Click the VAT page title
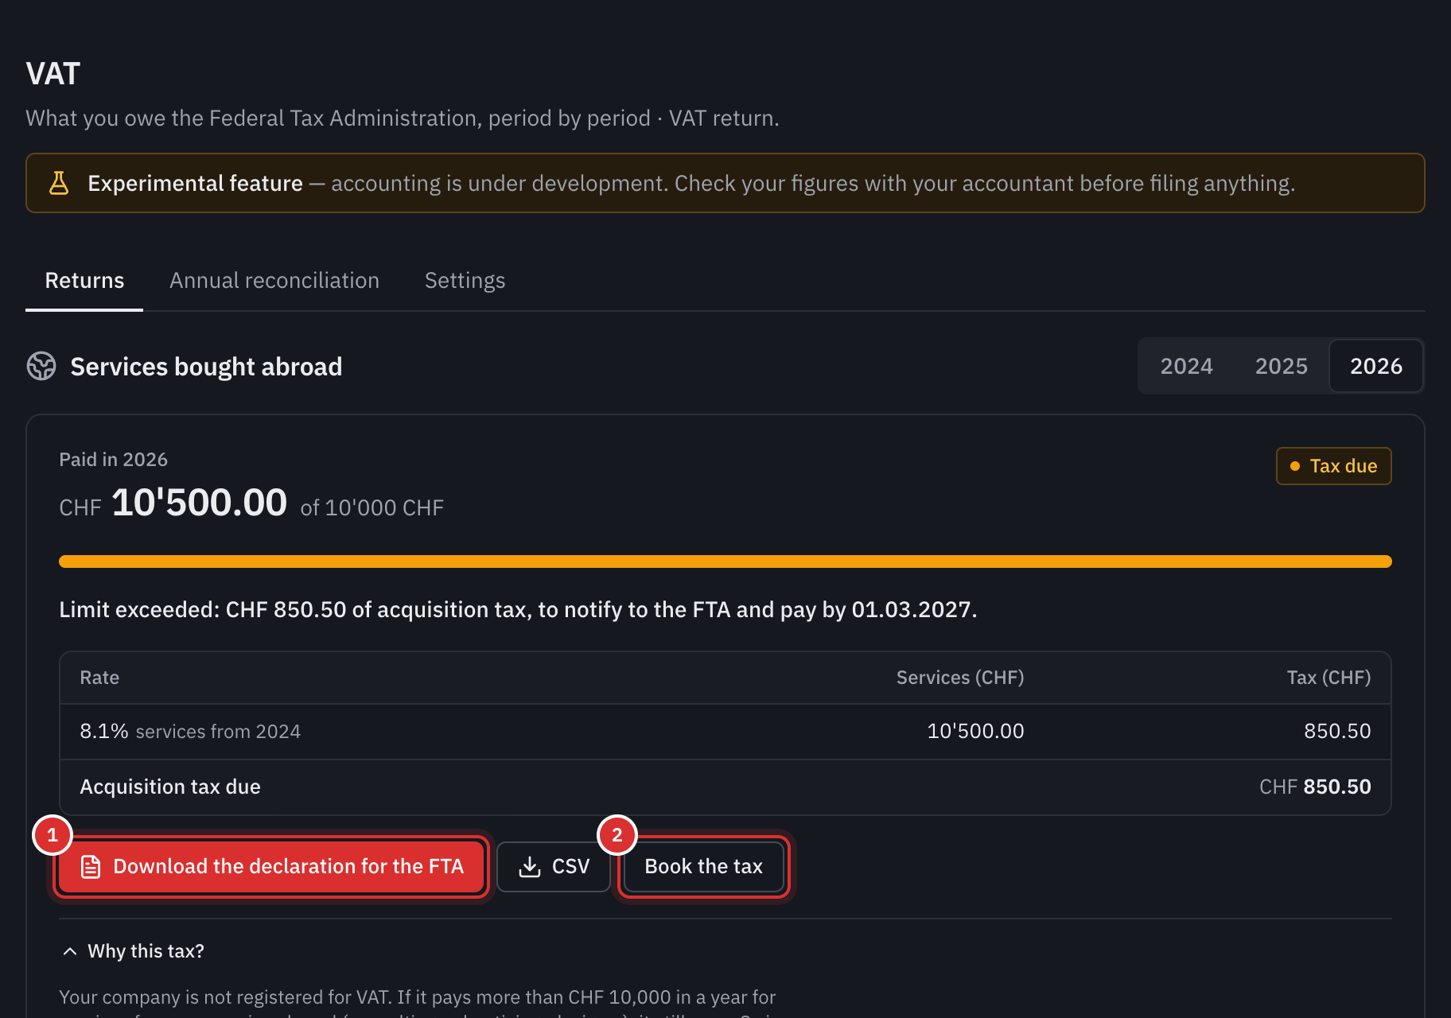Image resolution: width=1451 pixels, height=1018 pixels. tap(53, 74)
